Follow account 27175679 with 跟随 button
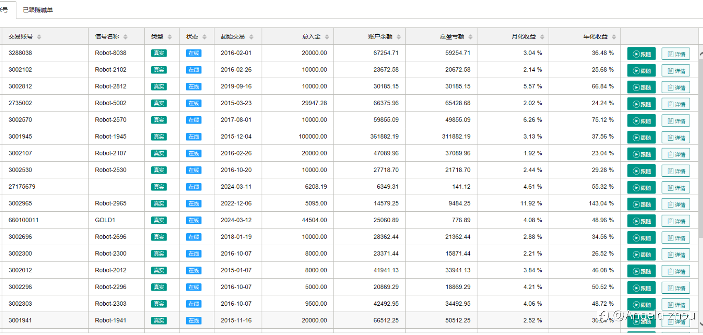Viewport: 703px width, 335px height. coord(641,188)
